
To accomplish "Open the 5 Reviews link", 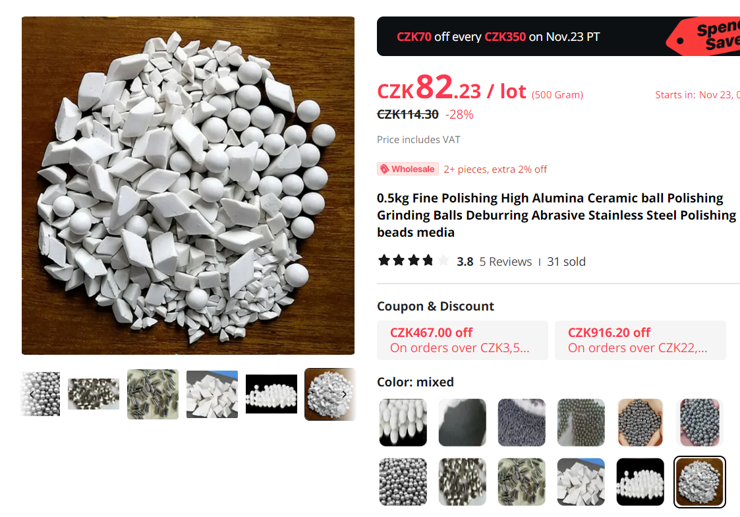I will coord(505,262).
